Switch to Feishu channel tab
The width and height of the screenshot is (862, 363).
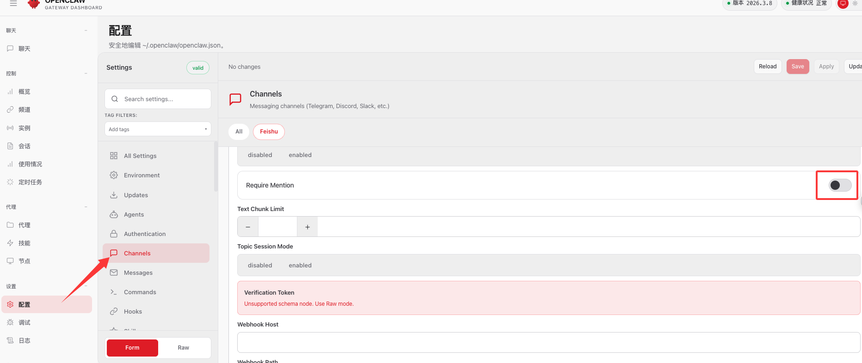269,132
